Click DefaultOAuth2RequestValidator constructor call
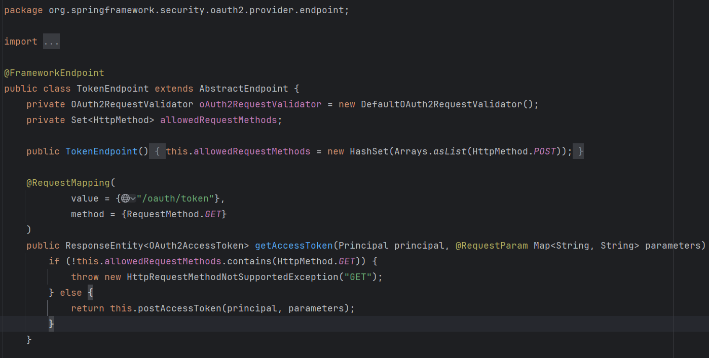The width and height of the screenshot is (709, 358). point(441,104)
